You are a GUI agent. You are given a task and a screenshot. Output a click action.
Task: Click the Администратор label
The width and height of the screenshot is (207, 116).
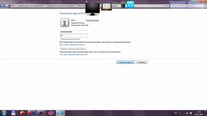(x=78, y=23)
